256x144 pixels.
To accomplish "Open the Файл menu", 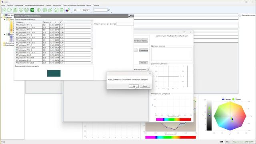I will click(3, 5).
